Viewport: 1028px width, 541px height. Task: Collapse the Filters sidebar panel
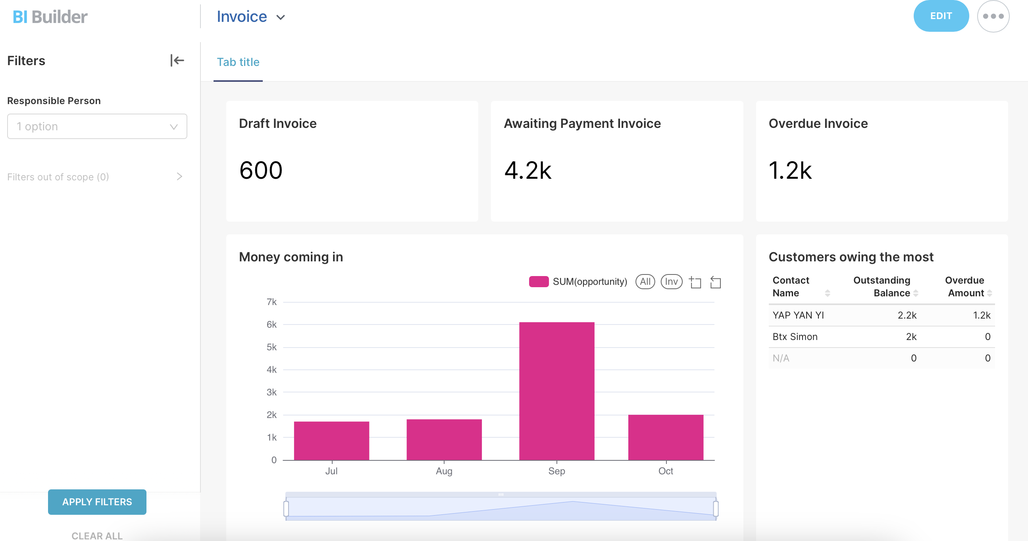tap(177, 61)
